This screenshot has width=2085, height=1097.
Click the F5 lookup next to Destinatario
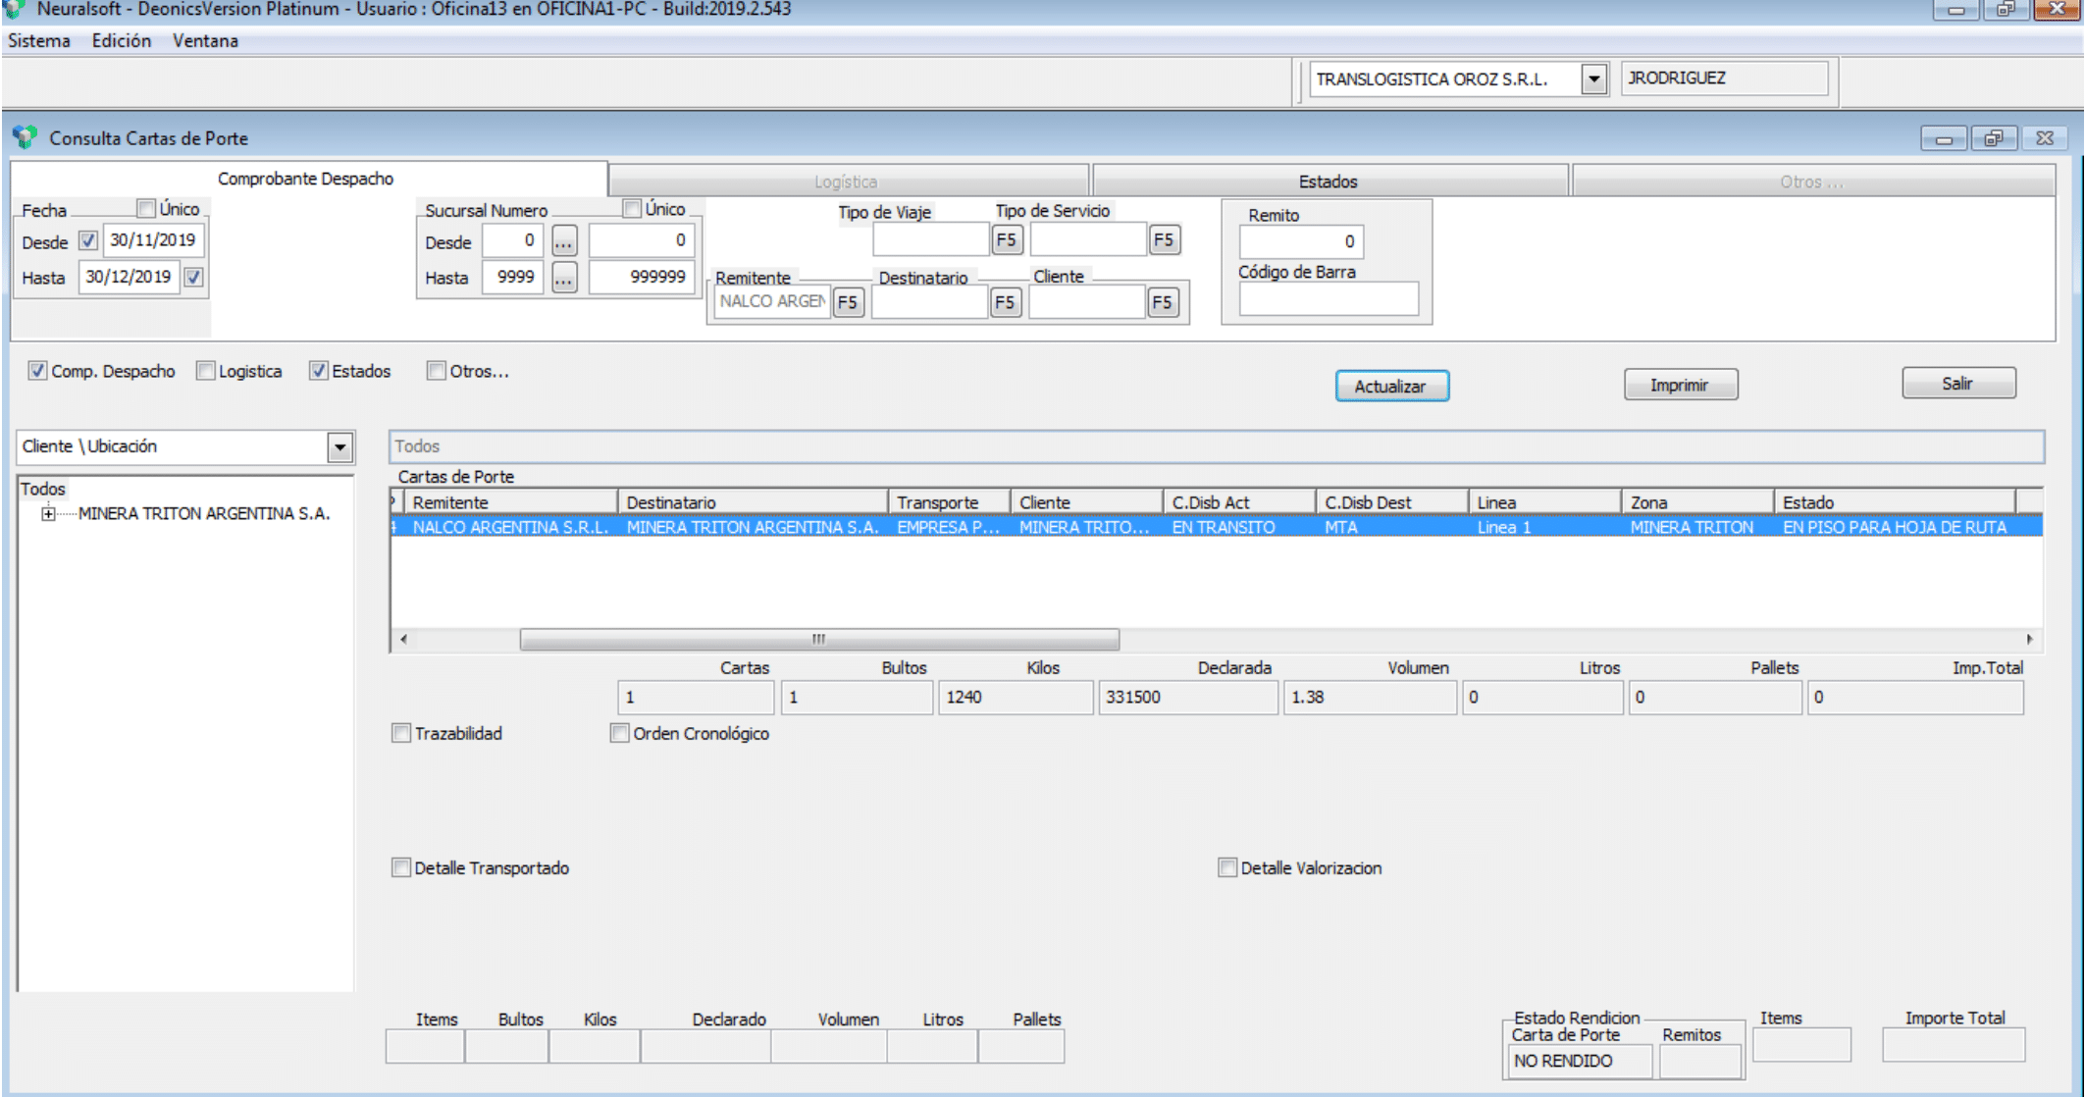(x=1005, y=302)
